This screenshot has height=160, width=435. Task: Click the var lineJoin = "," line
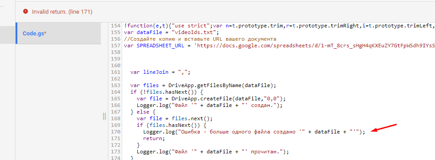[x=161, y=72]
